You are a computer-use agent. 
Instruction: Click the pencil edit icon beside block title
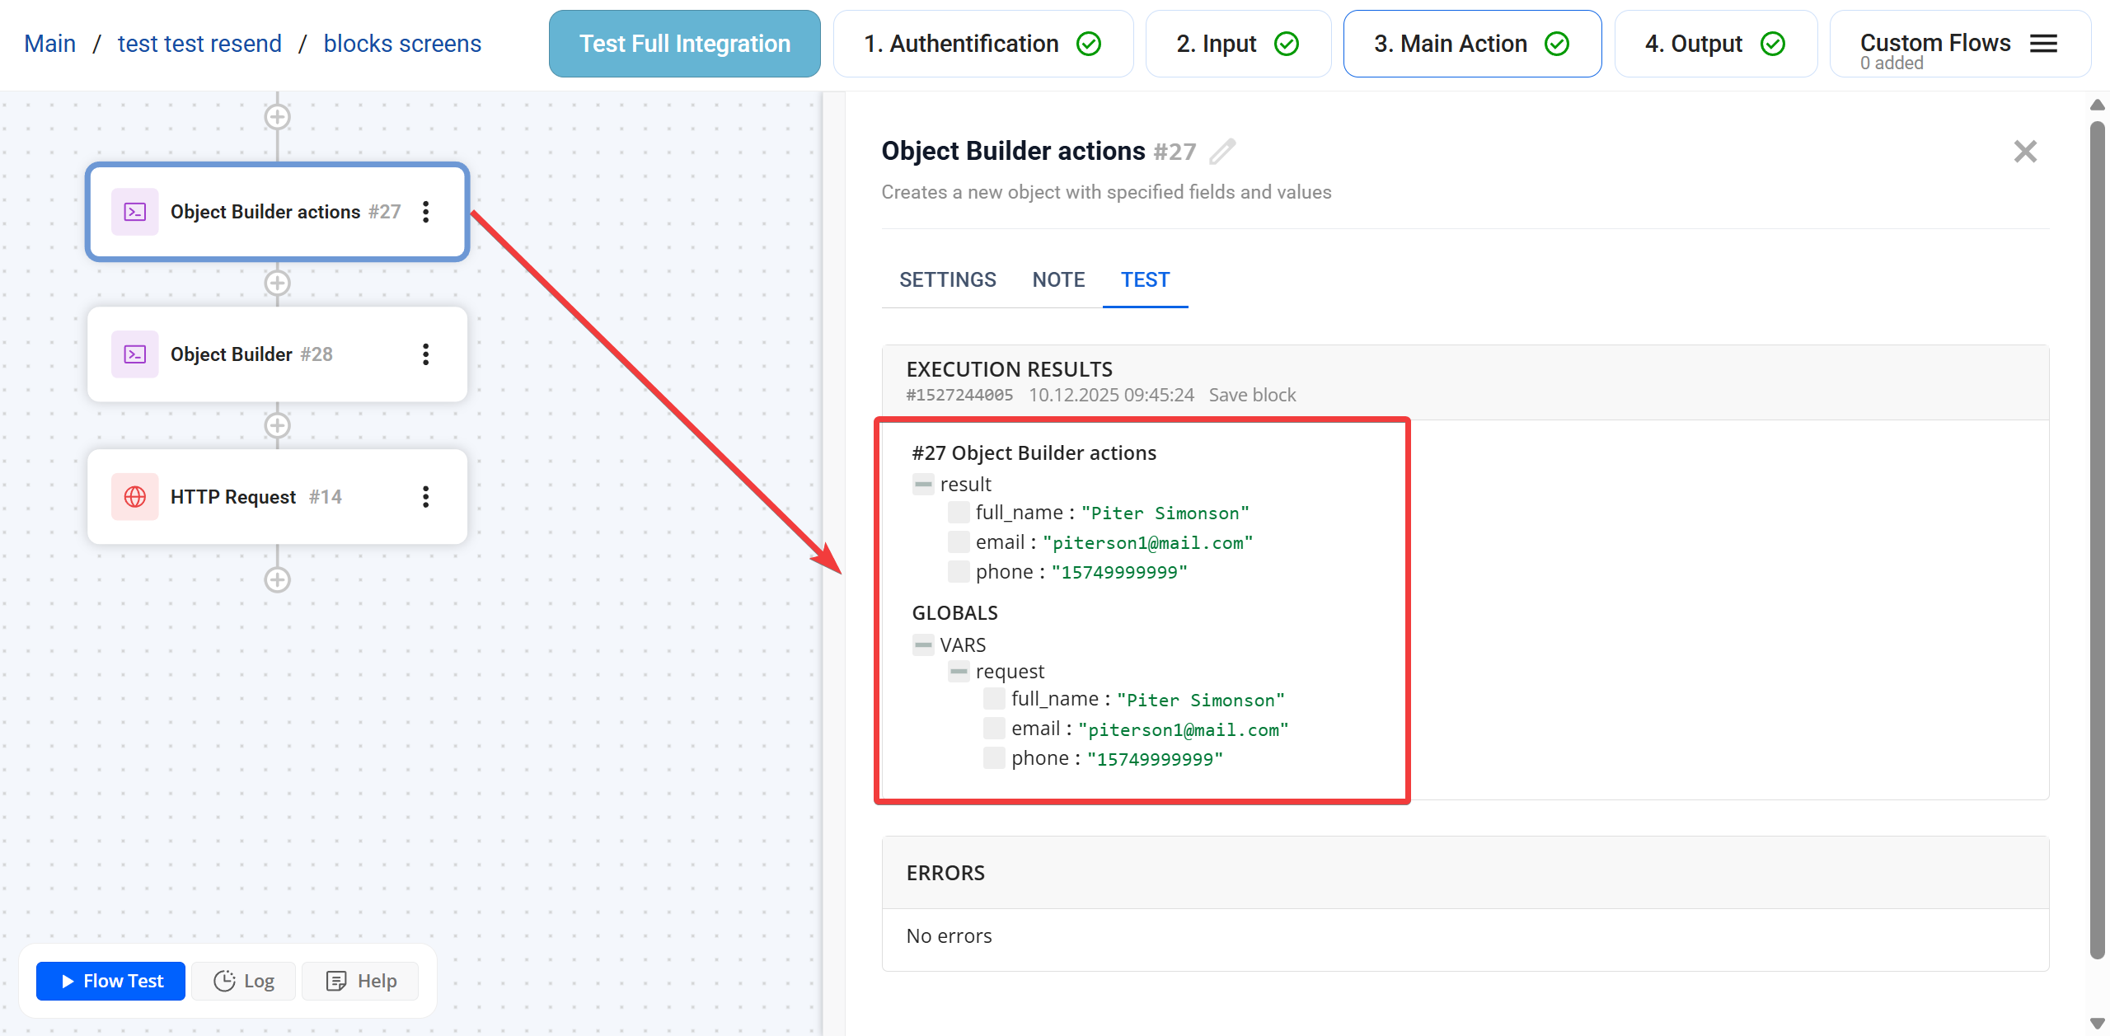click(x=1222, y=152)
